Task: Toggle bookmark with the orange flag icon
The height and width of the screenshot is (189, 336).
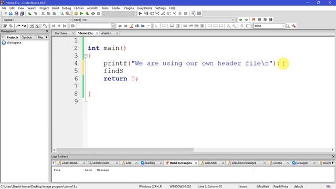Action: tap(254, 20)
